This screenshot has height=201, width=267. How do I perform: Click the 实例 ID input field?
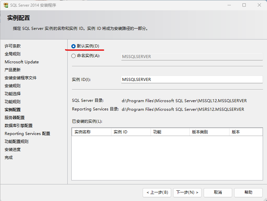tap(192, 80)
